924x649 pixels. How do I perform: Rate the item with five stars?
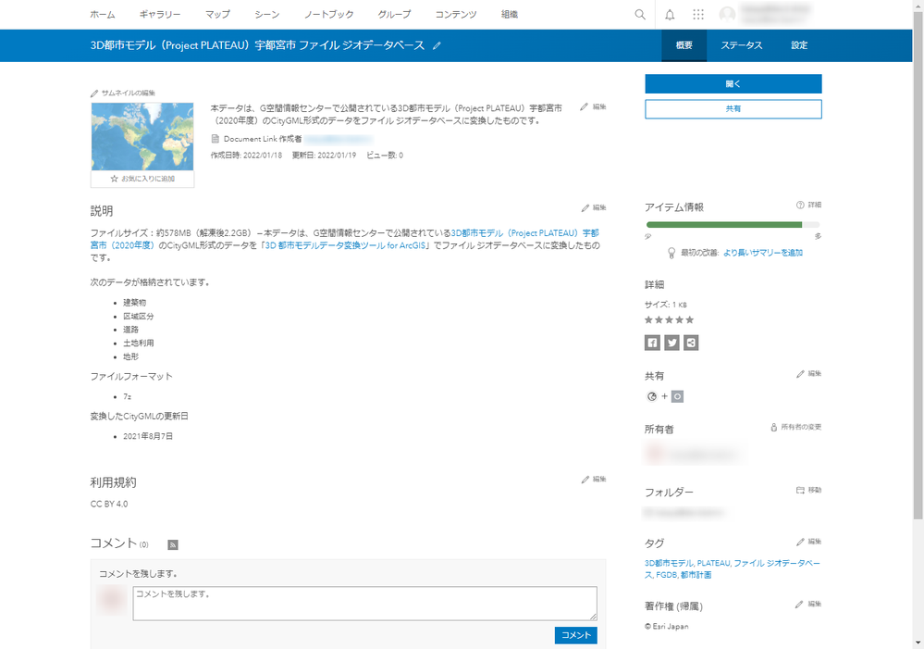pos(689,319)
